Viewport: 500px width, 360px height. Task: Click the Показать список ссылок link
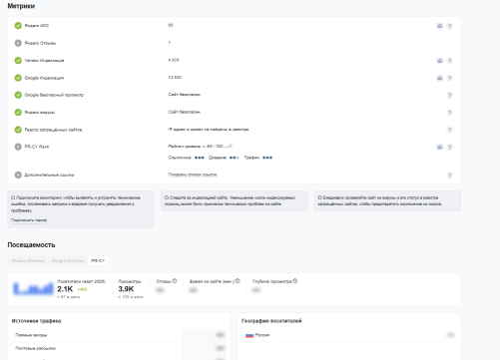tap(193, 175)
